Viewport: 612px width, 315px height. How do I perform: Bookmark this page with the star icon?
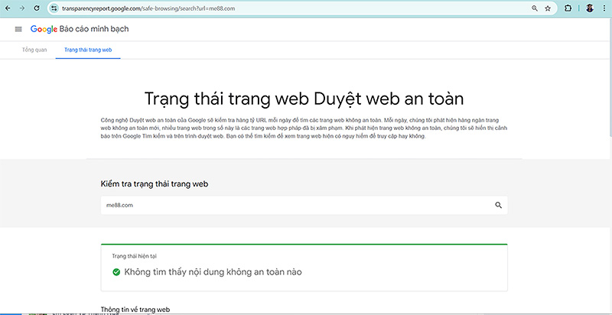(548, 8)
